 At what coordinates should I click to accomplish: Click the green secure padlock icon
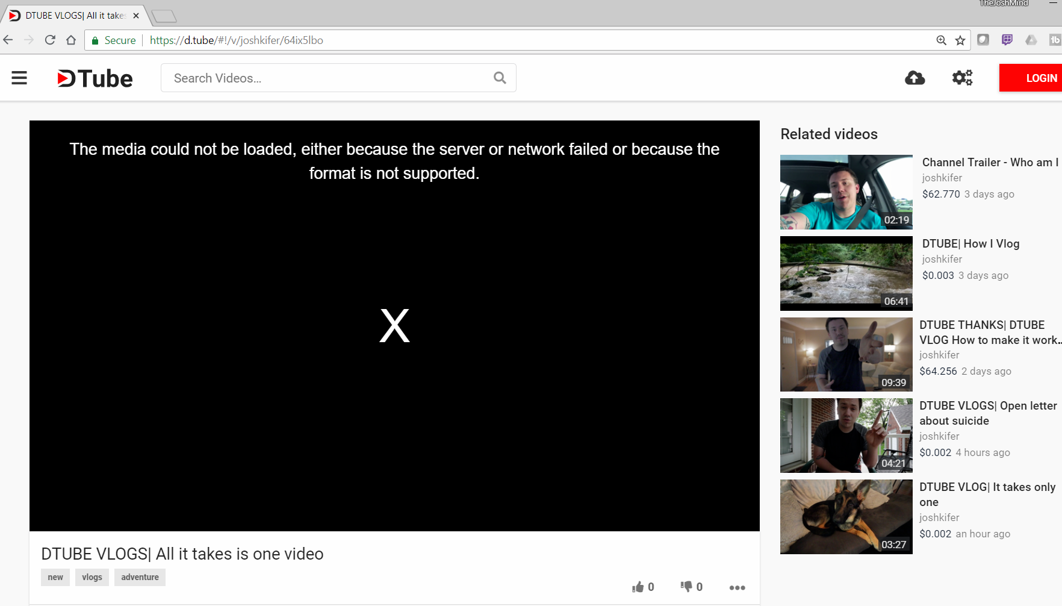(95, 40)
